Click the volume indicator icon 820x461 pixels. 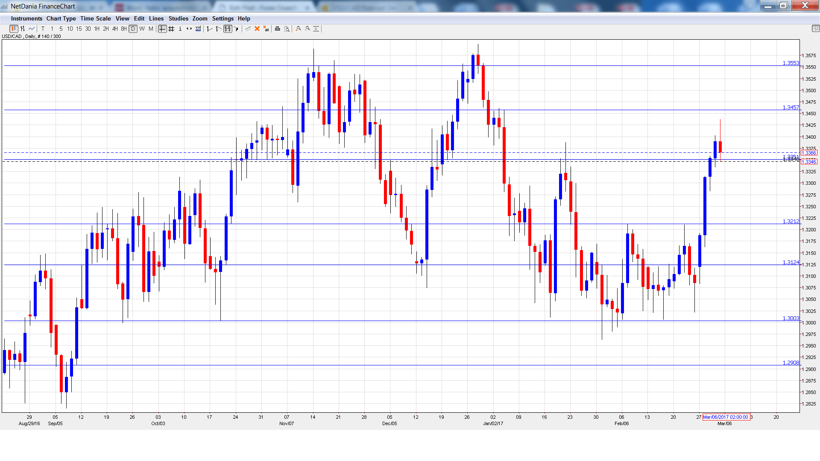198,29
